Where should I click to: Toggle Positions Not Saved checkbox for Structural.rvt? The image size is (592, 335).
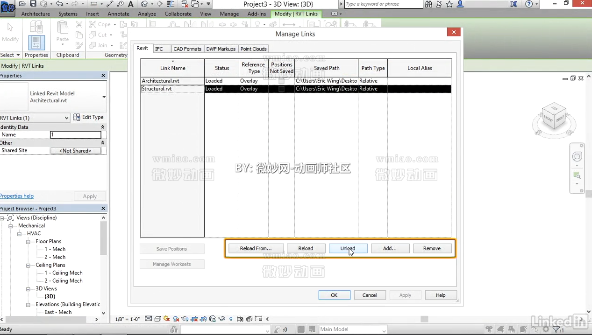(281, 89)
